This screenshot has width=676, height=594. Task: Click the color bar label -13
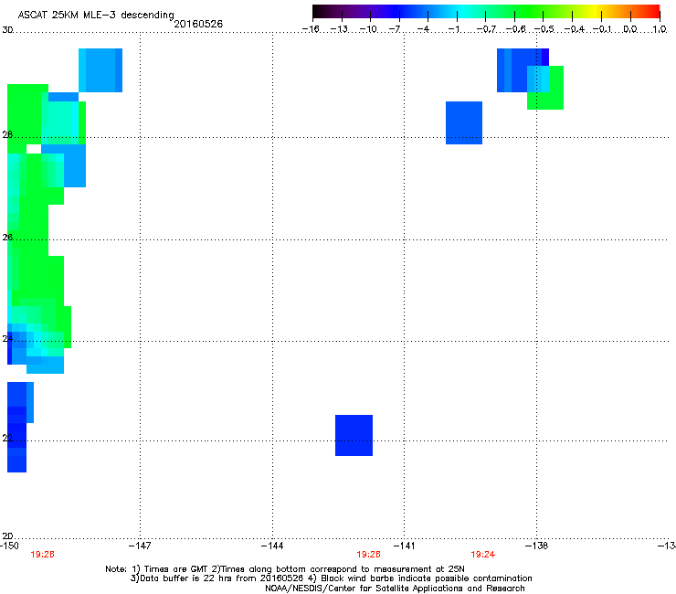(x=339, y=29)
